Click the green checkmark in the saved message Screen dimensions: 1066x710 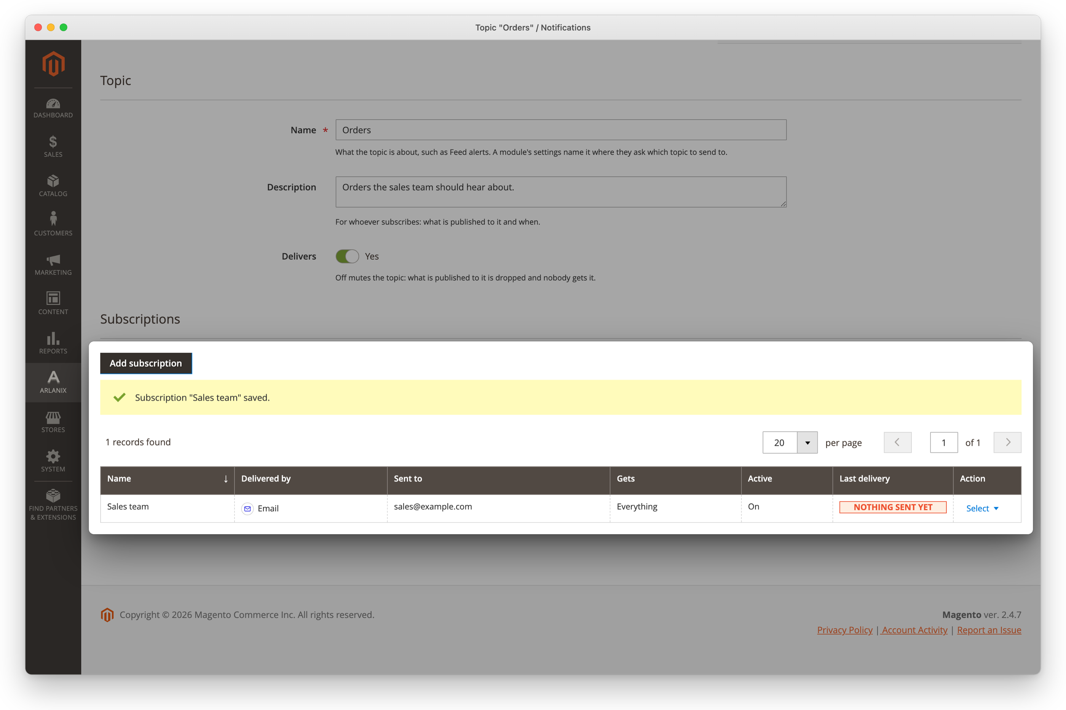(x=120, y=397)
